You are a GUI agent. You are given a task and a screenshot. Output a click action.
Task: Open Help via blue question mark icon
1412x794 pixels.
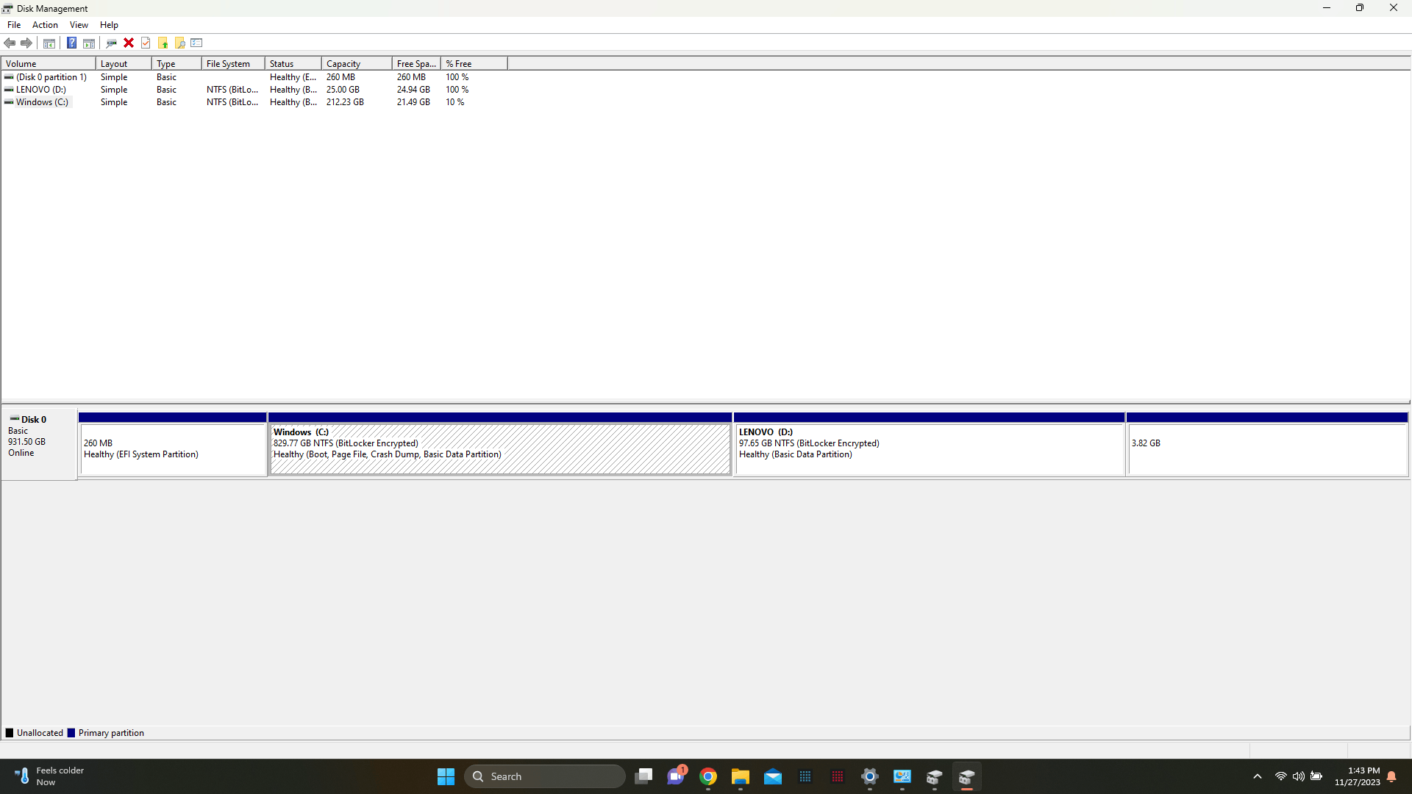click(x=71, y=43)
